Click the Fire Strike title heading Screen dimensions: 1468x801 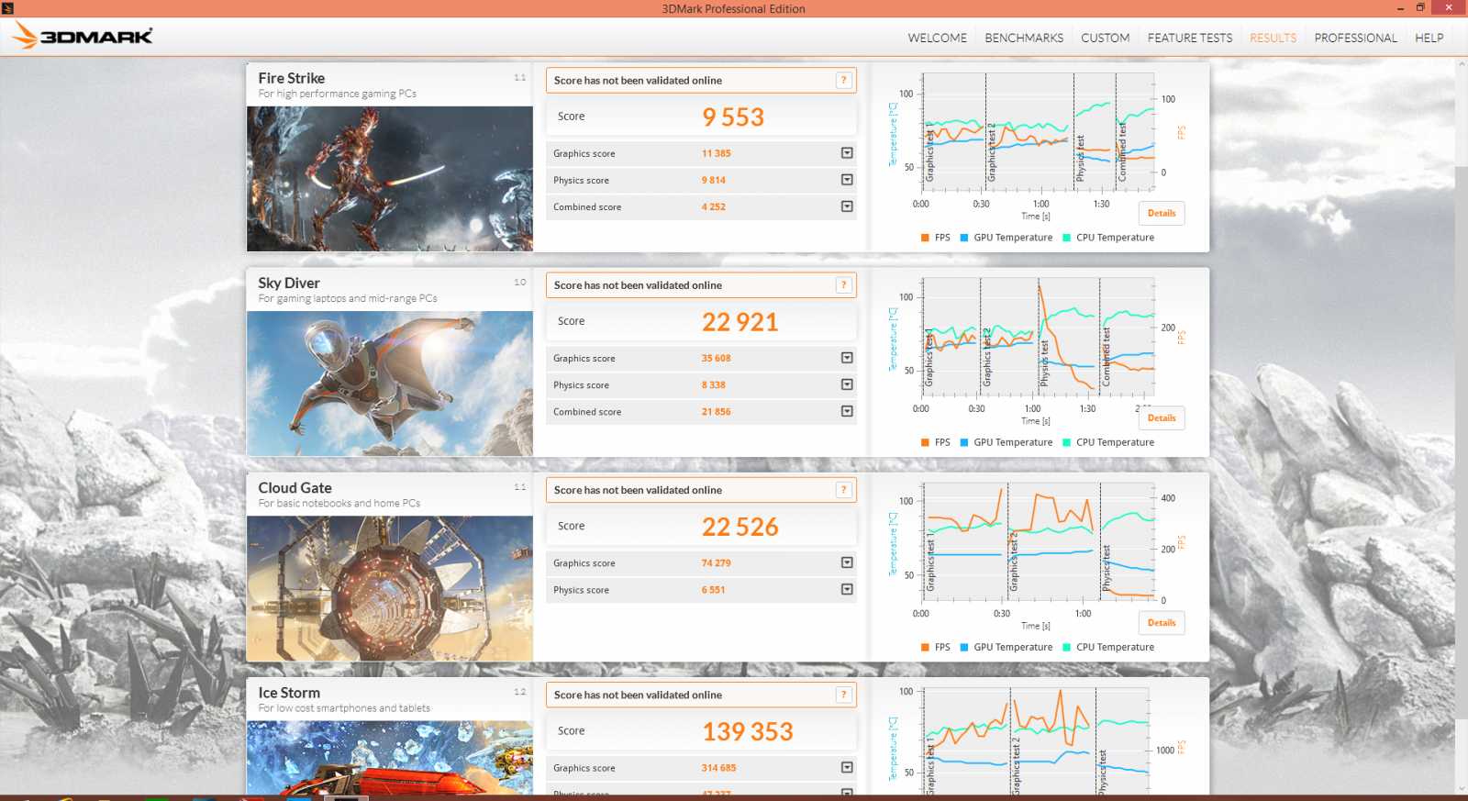tap(292, 78)
